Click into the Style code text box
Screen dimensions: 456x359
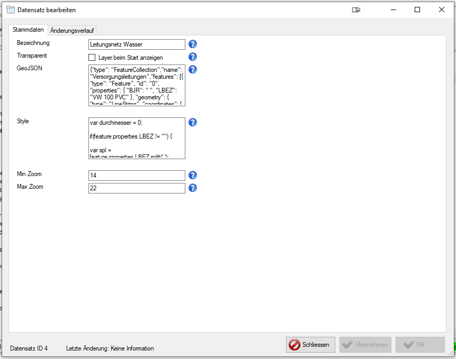(x=137, y=138)
